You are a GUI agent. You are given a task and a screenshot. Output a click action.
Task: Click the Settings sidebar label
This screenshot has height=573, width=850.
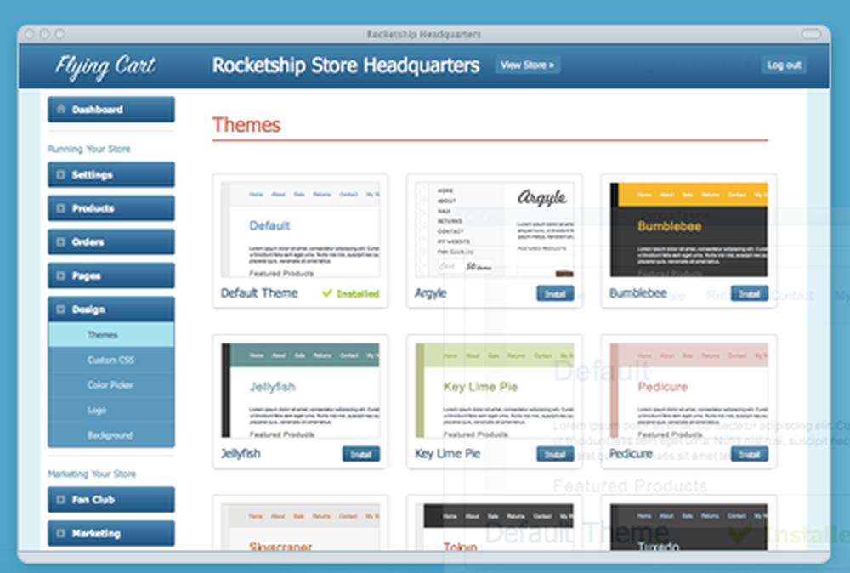92,174
